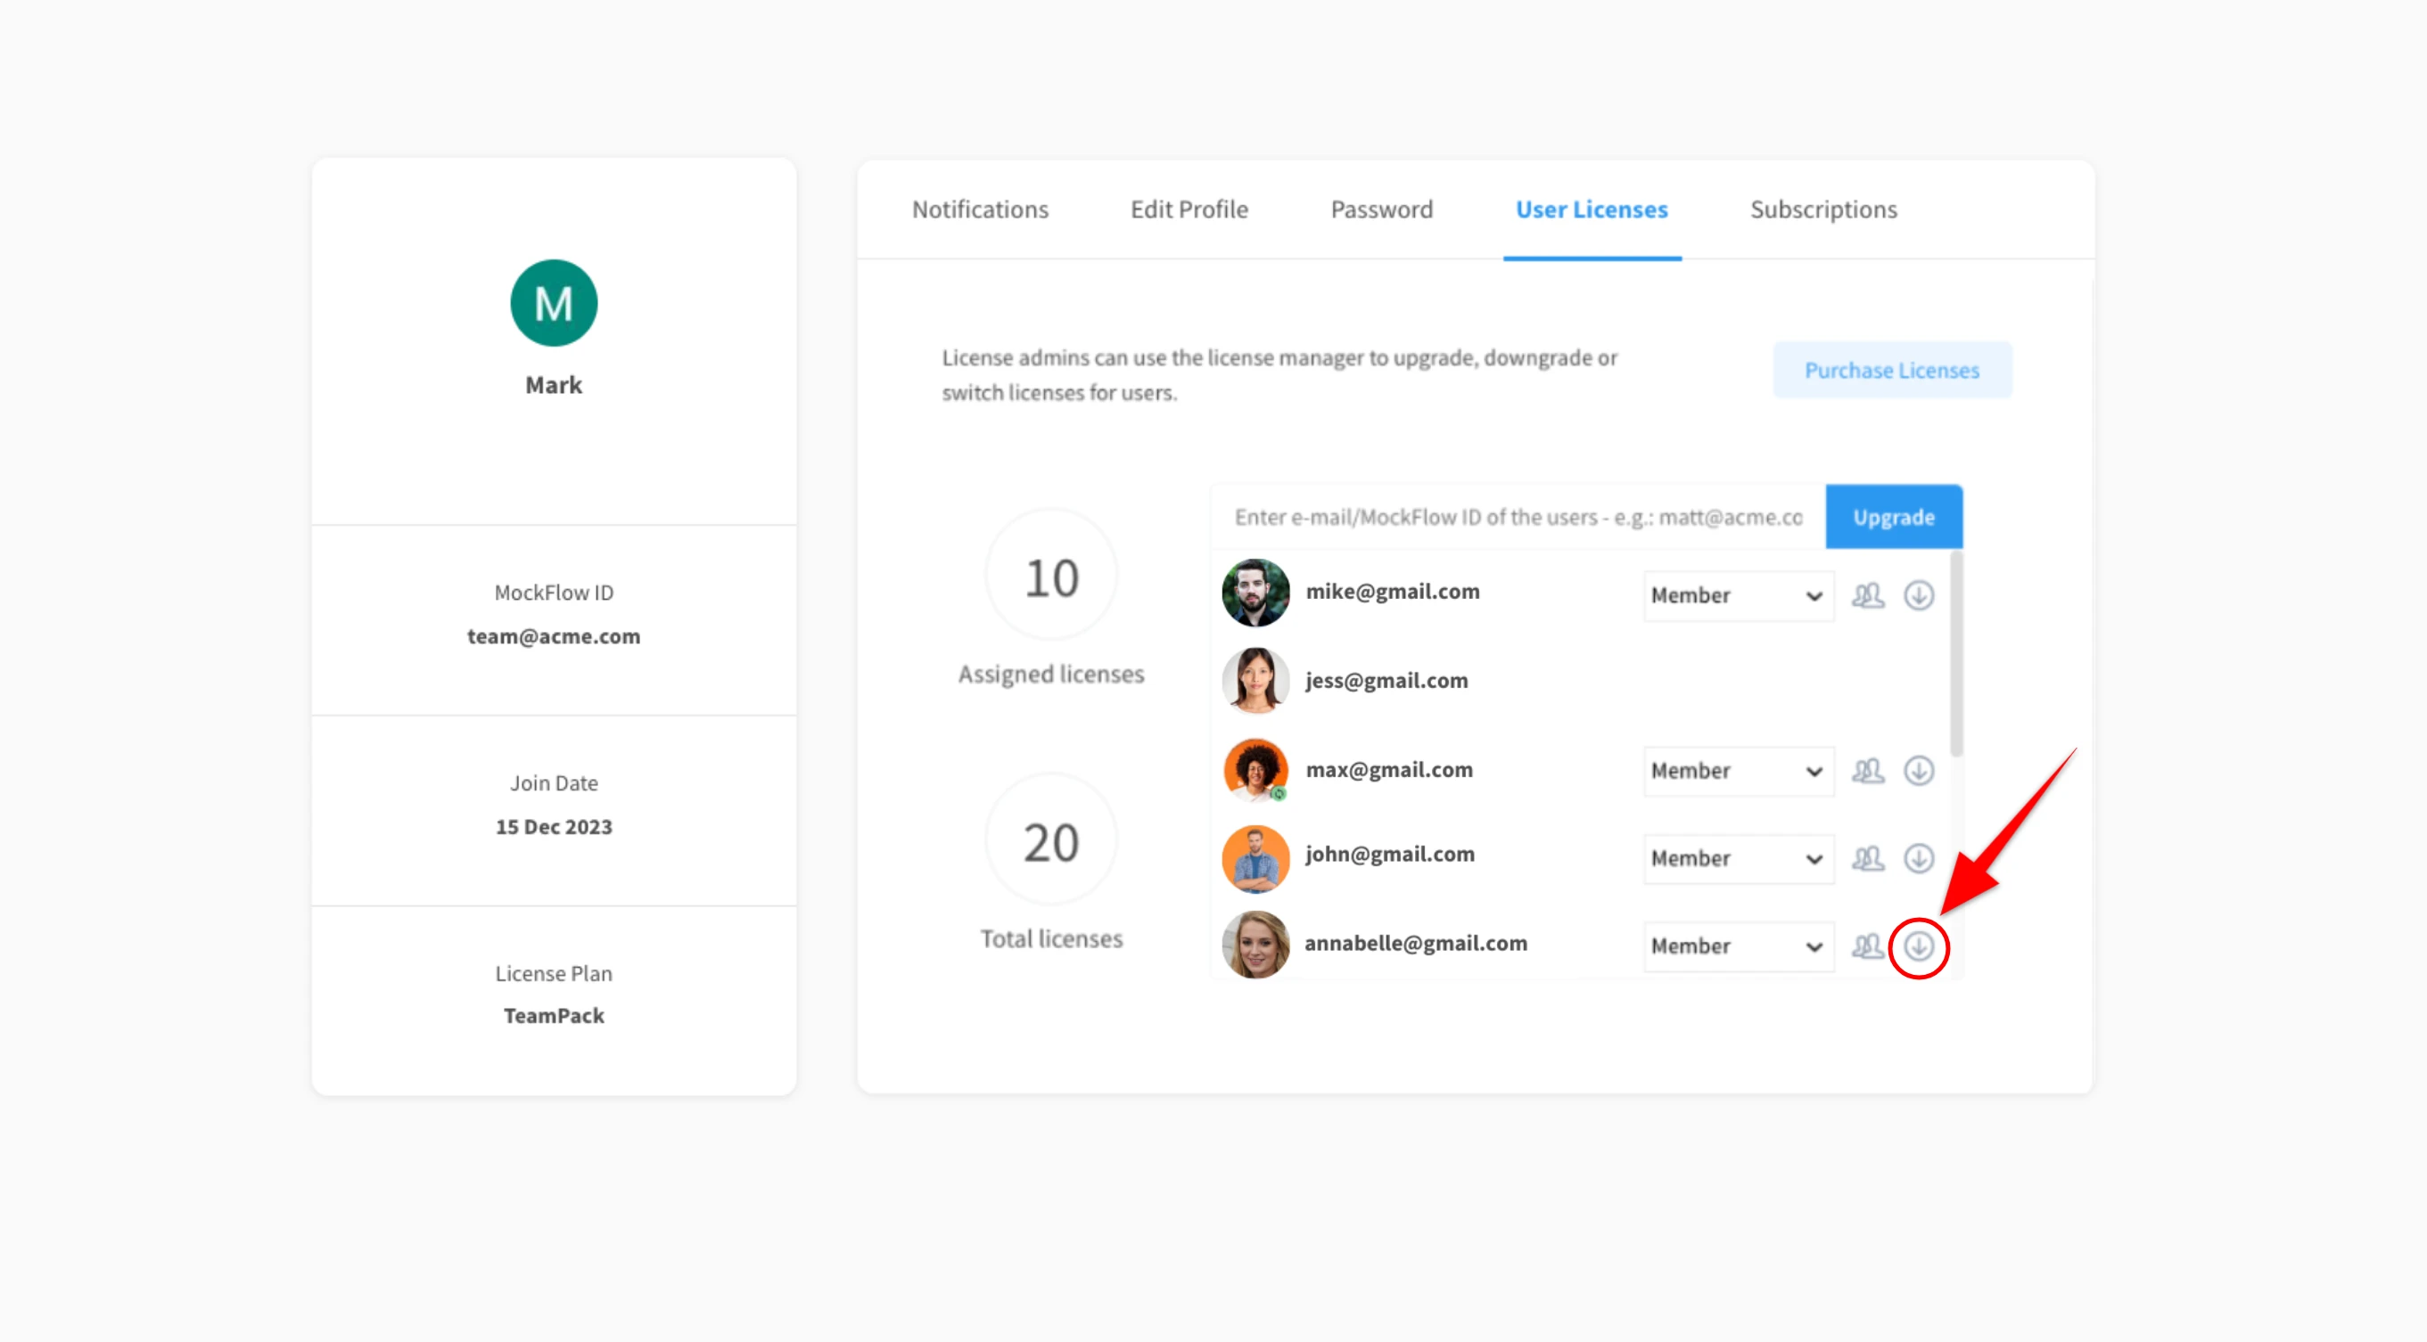Click annabelle@gmail.com profile photo

click(x=1255, y=944)
